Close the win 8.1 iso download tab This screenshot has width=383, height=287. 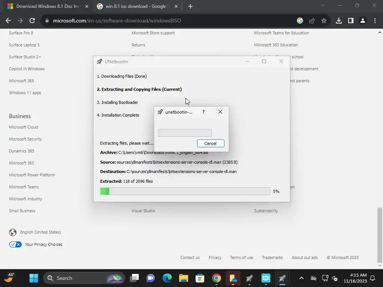[176, 6]
